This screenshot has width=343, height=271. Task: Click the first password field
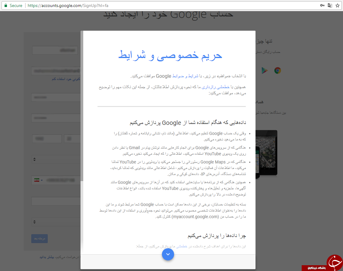56,97
